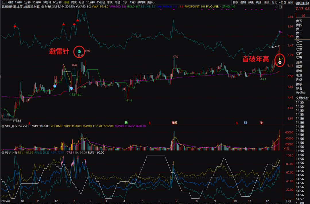Click the red 买 buy button
Viewport: 310px width, 204px height.
point(303,15)
